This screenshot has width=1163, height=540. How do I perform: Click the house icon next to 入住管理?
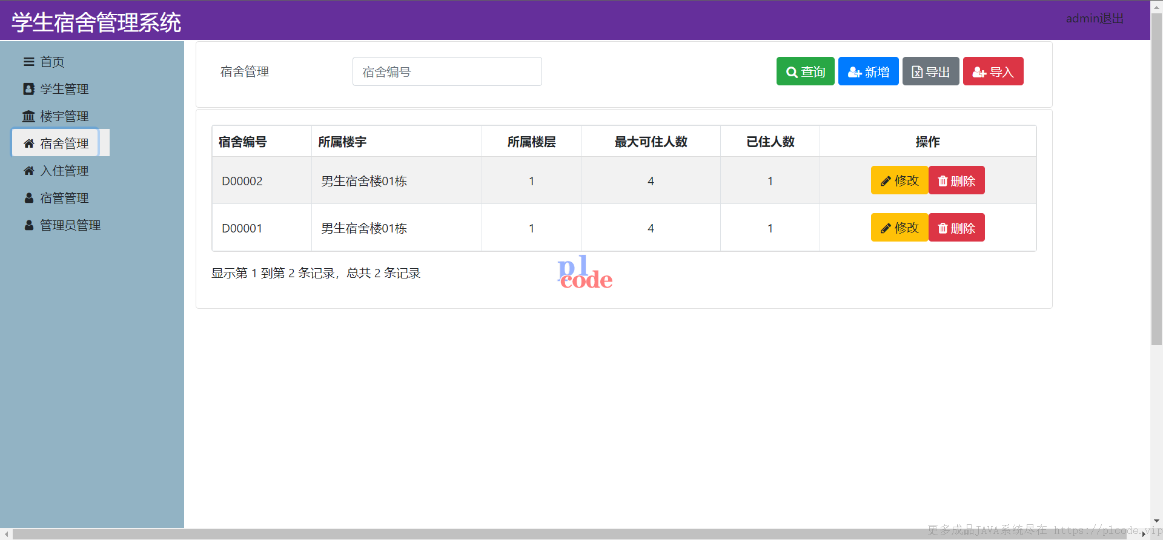tap(28, 171)
